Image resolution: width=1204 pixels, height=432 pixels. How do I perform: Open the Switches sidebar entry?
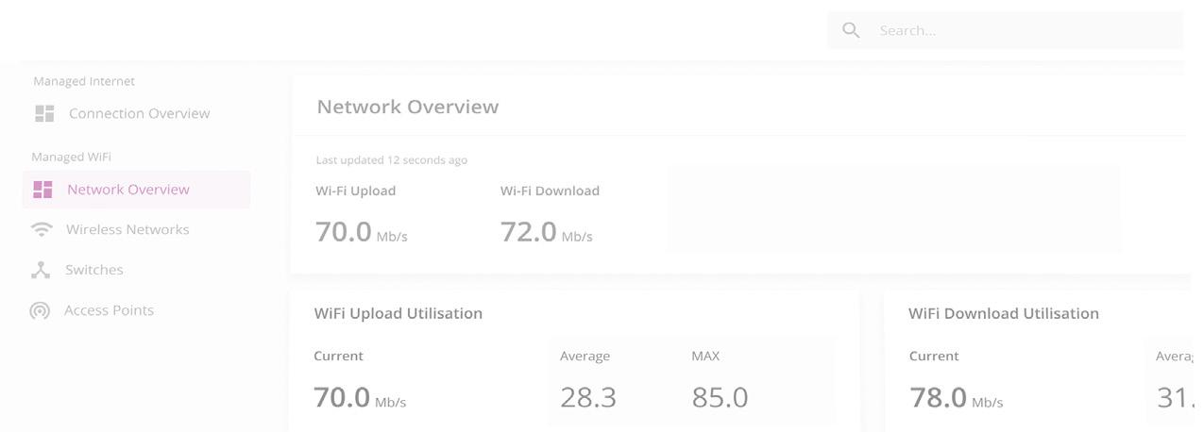pos(93,271)
